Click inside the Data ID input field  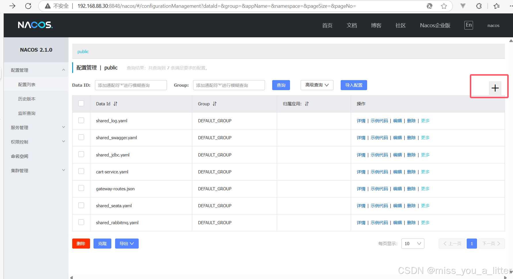[x=131, y=85]
